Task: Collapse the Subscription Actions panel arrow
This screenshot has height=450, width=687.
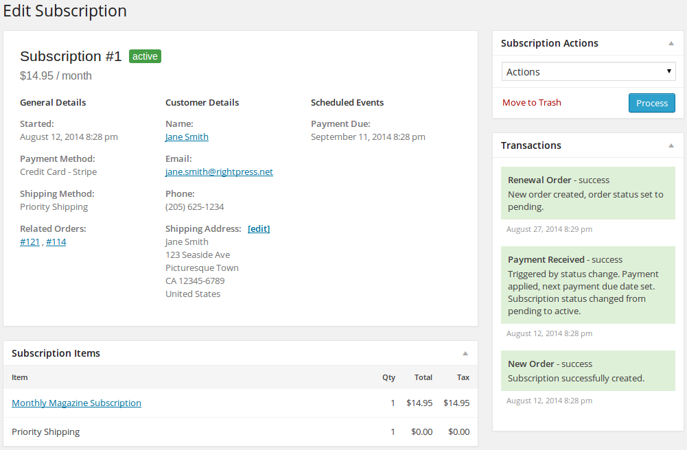Action: 671,43
